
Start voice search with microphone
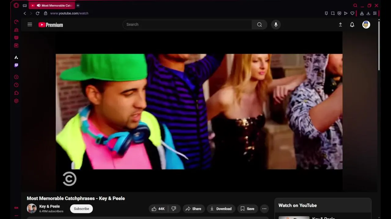276,25
